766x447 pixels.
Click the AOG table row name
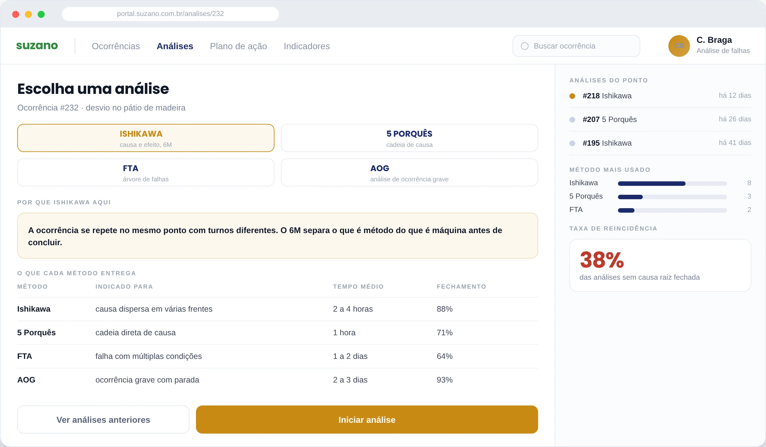26,380
